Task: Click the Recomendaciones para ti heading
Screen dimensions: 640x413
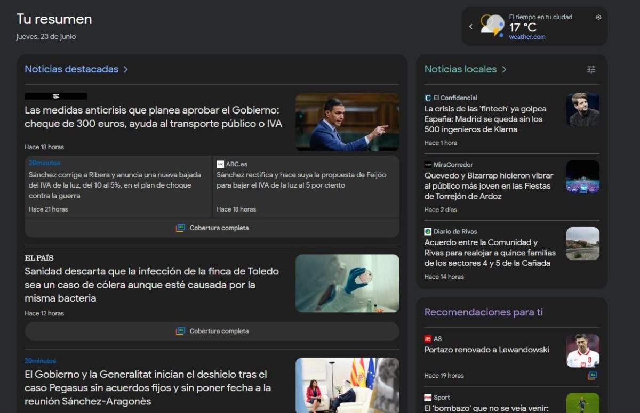Action: [x=483, y=312]
